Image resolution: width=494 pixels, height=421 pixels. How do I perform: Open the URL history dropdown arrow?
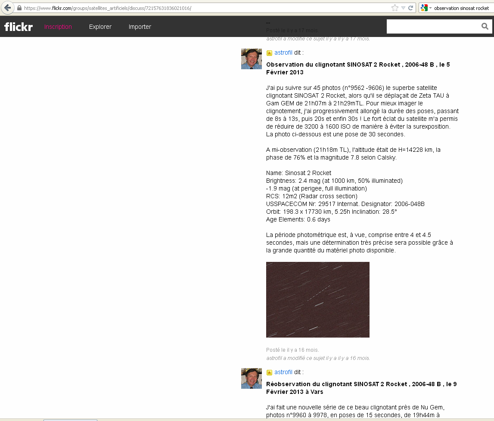[x=403, y=8]
